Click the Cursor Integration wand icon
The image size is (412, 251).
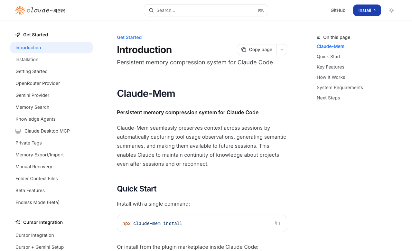click(18, 222)
